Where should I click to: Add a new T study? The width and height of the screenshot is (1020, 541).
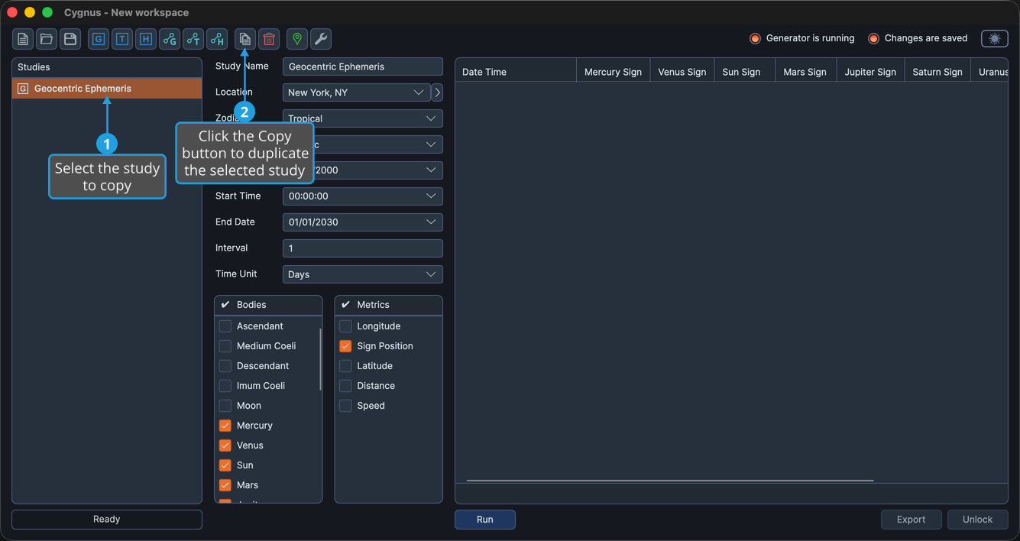[122, 39]
